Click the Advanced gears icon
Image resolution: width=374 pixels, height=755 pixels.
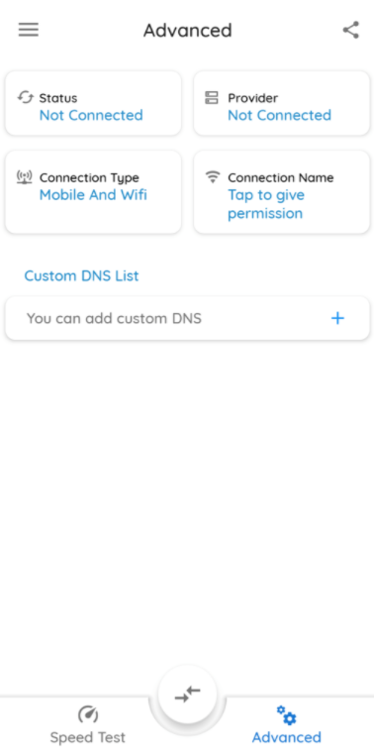coord(287,715)
